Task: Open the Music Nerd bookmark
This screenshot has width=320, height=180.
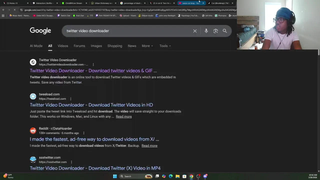Action: click(x=19, y=15)
